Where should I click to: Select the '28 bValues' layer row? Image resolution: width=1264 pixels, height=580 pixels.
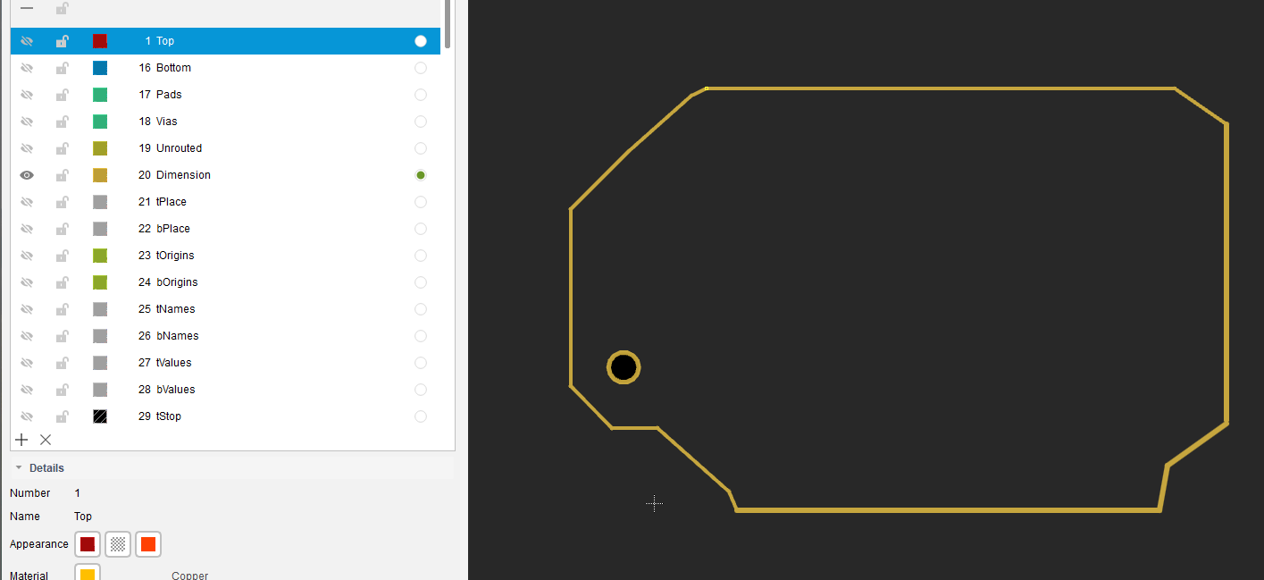click(225, 390)
